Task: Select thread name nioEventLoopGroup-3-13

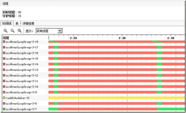Action: pos(22,70)
